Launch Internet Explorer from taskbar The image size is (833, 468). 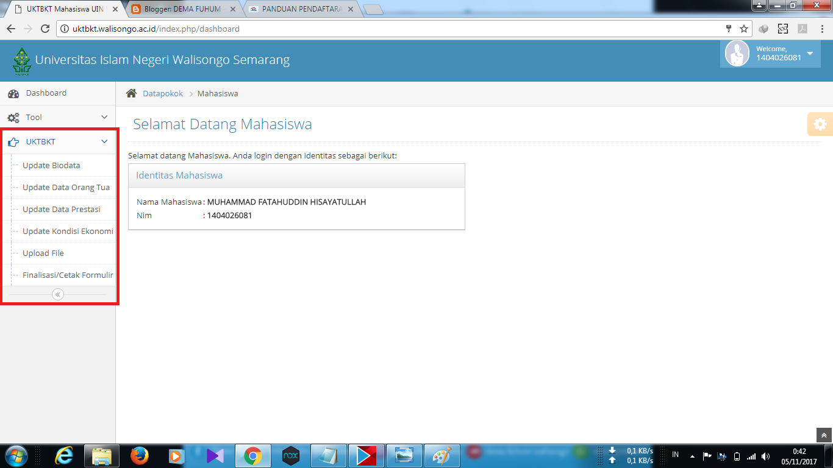tap(64, 456)
